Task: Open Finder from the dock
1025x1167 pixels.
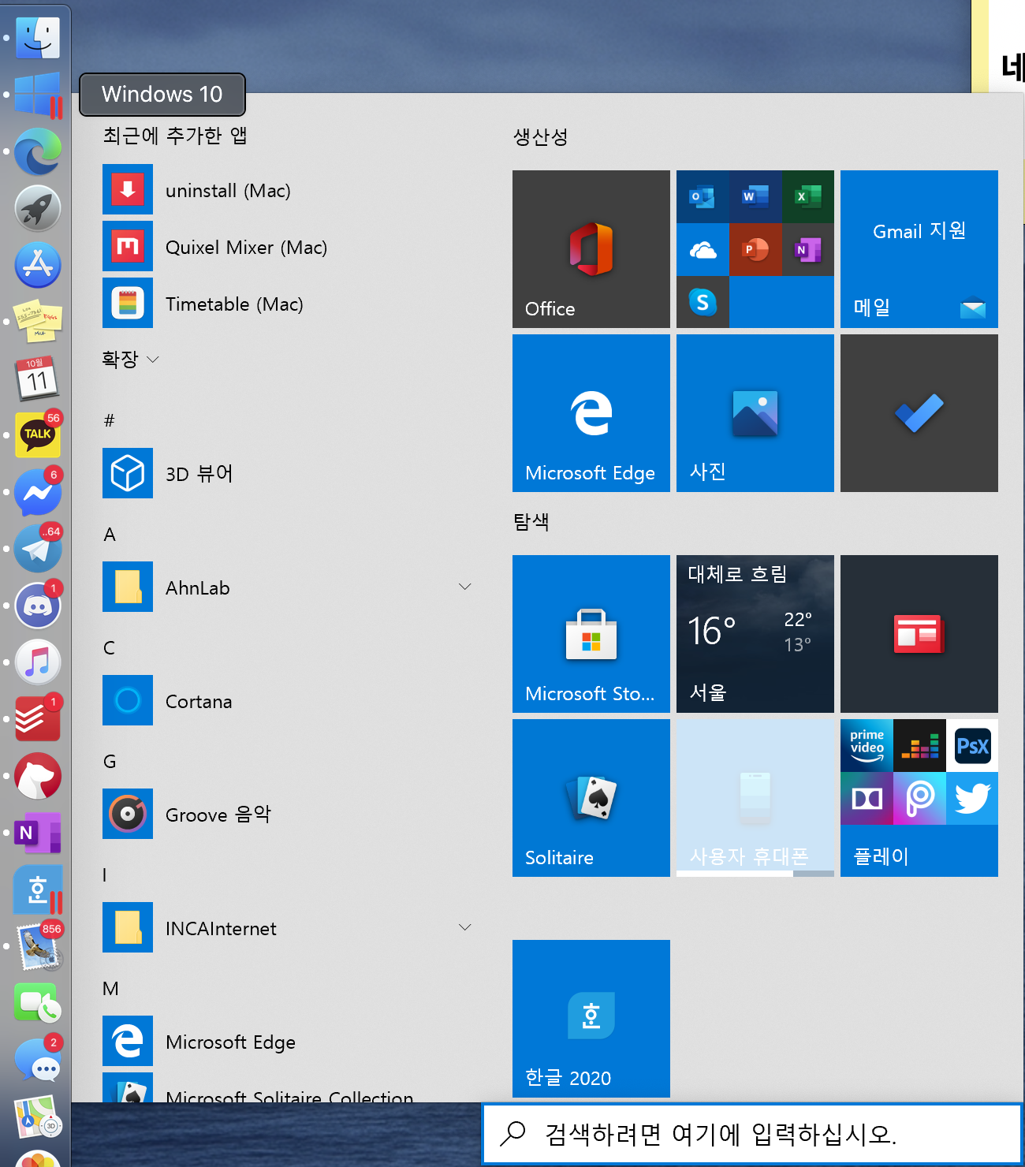Action: tap(37, 38)
